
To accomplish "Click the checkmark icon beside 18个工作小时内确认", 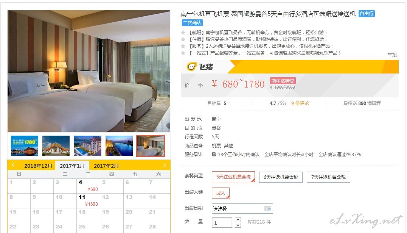I will [x=214, y=154].
